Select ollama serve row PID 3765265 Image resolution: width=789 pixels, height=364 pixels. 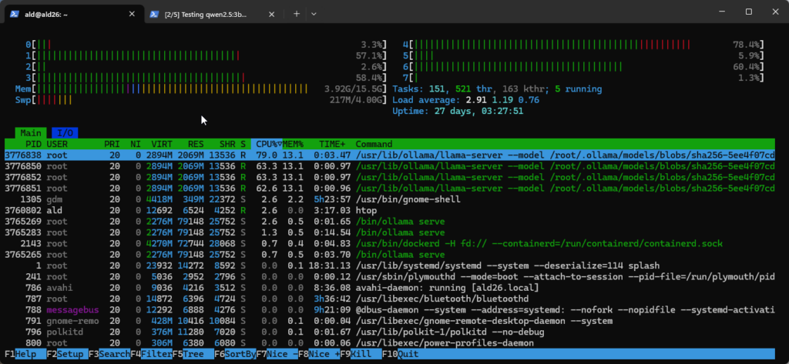tap(390, 255)
